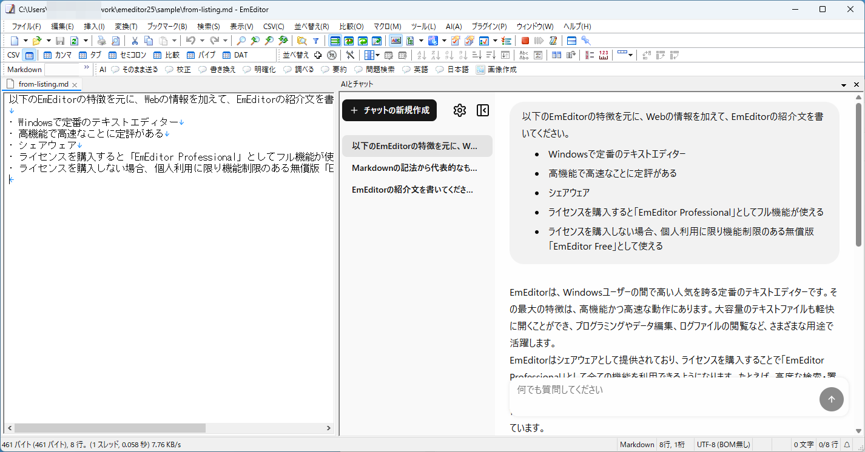Toggle タブ tab-separated mode
Screen dimensions: 865x452
pyautogui.click(x=90, y=55)
